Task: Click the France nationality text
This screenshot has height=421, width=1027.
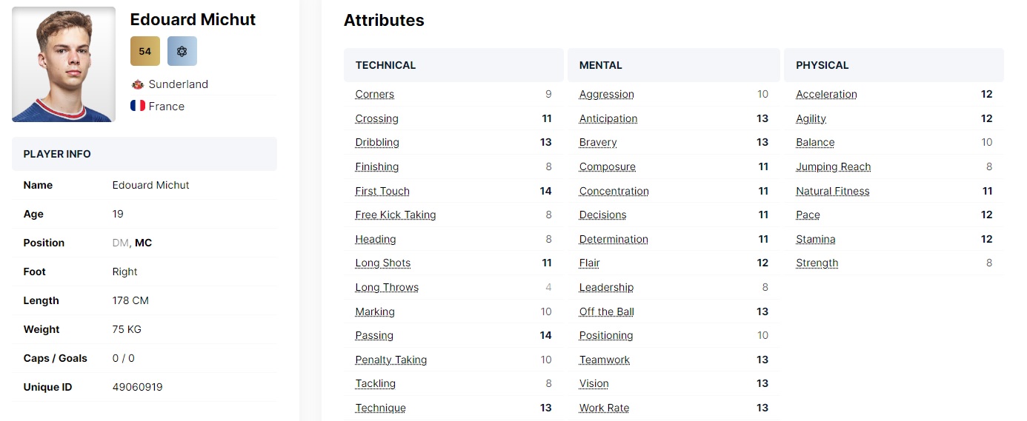Action: pos(167,106)
